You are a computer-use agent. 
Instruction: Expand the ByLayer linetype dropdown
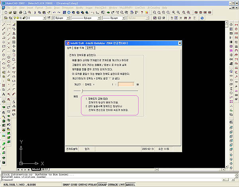pos(99,18)
